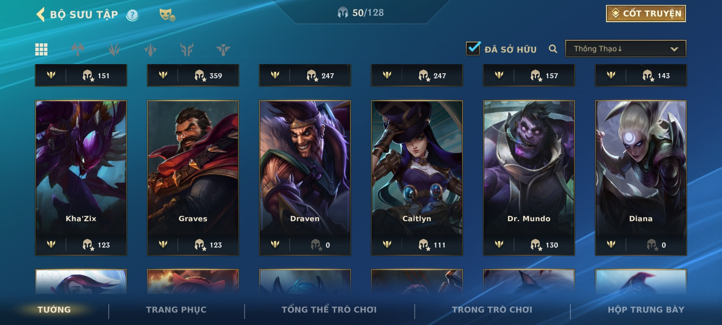Open the Dr. Mundo champion card
The width and height of the screenshot is (722, 325).
pos(529,178)
